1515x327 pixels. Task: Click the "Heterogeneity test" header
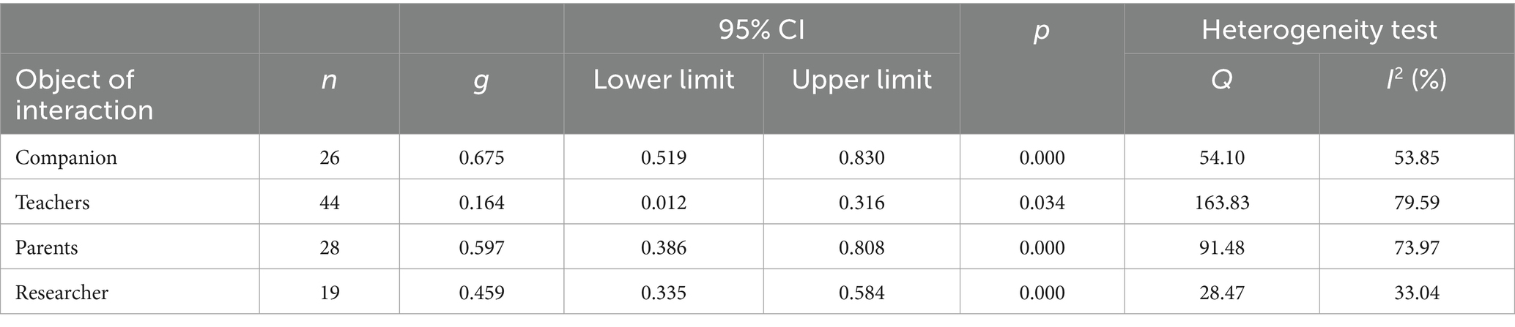click(1319, 30)
